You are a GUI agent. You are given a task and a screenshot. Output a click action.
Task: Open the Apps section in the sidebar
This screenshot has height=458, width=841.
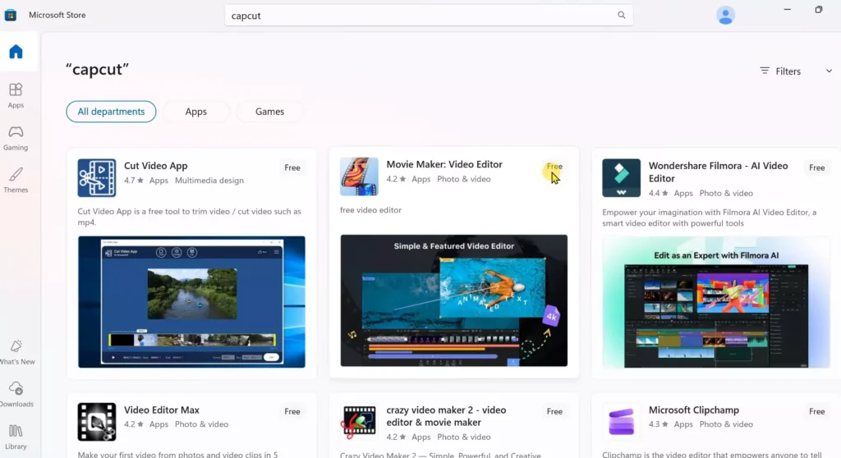(16, 95)
